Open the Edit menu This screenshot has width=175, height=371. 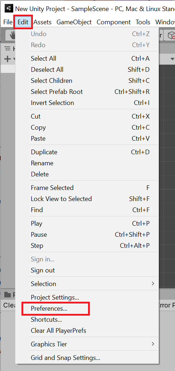click(23, 22)
